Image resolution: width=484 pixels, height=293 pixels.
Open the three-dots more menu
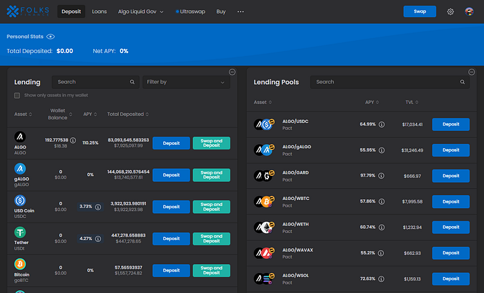click(x=241, y=12)
